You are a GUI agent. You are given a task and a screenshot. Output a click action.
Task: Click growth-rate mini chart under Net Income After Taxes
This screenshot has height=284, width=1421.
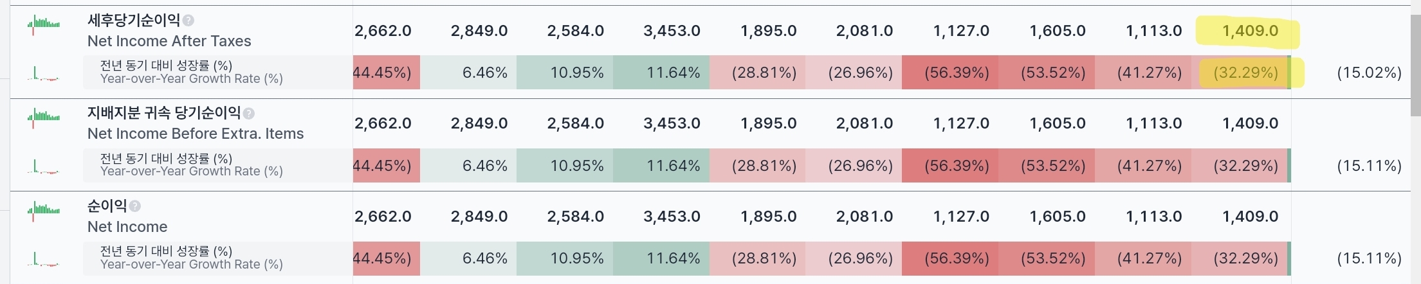coord(43,74)
